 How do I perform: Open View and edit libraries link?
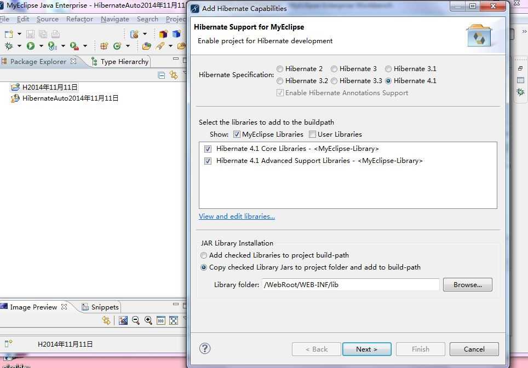tap(237, 217)
